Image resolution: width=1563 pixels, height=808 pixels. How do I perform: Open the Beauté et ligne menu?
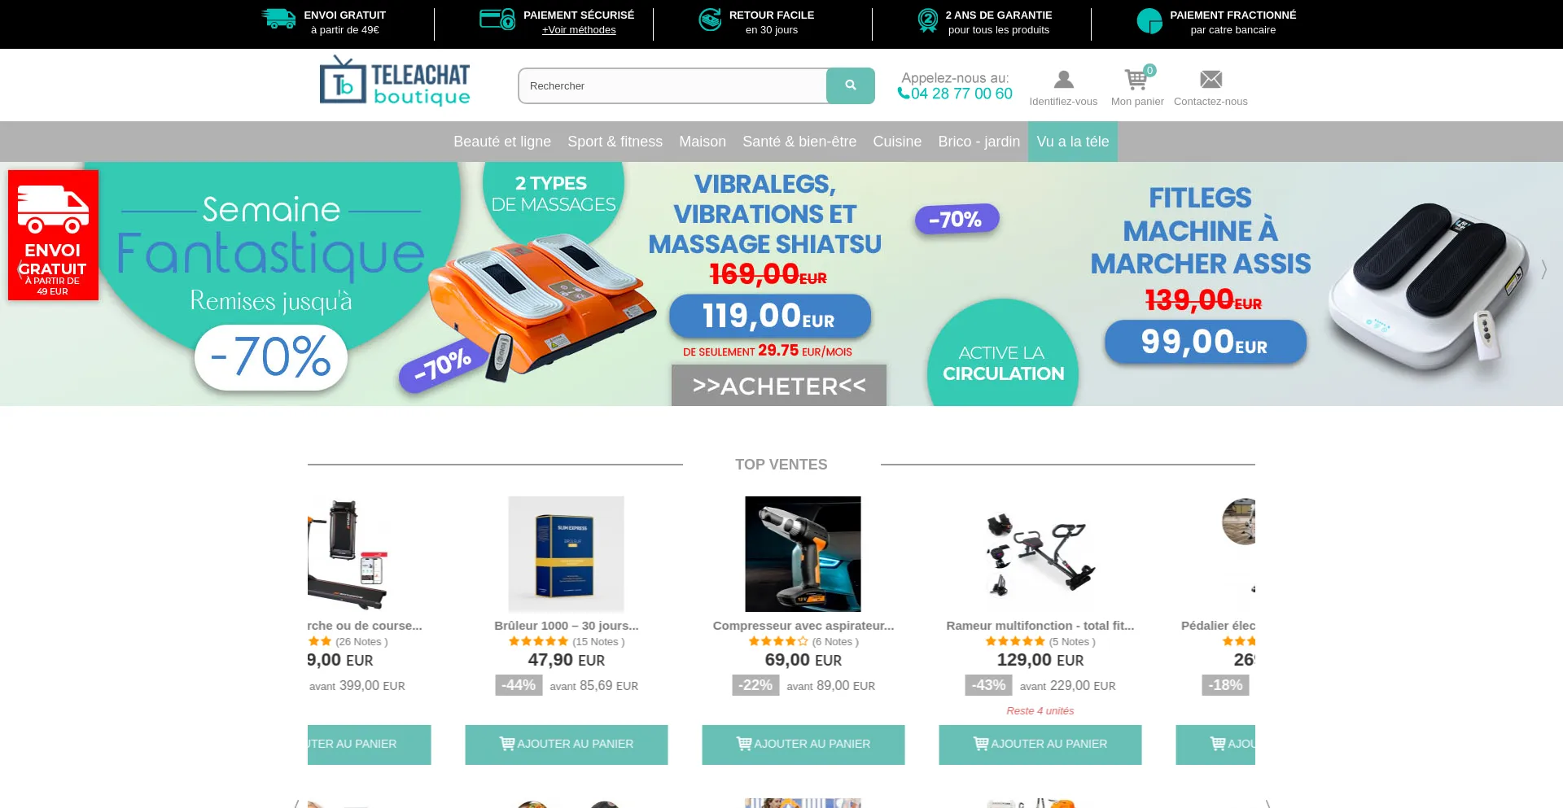click(502, 142)
